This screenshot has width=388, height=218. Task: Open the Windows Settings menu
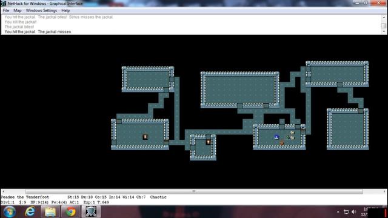pos(41,11)
